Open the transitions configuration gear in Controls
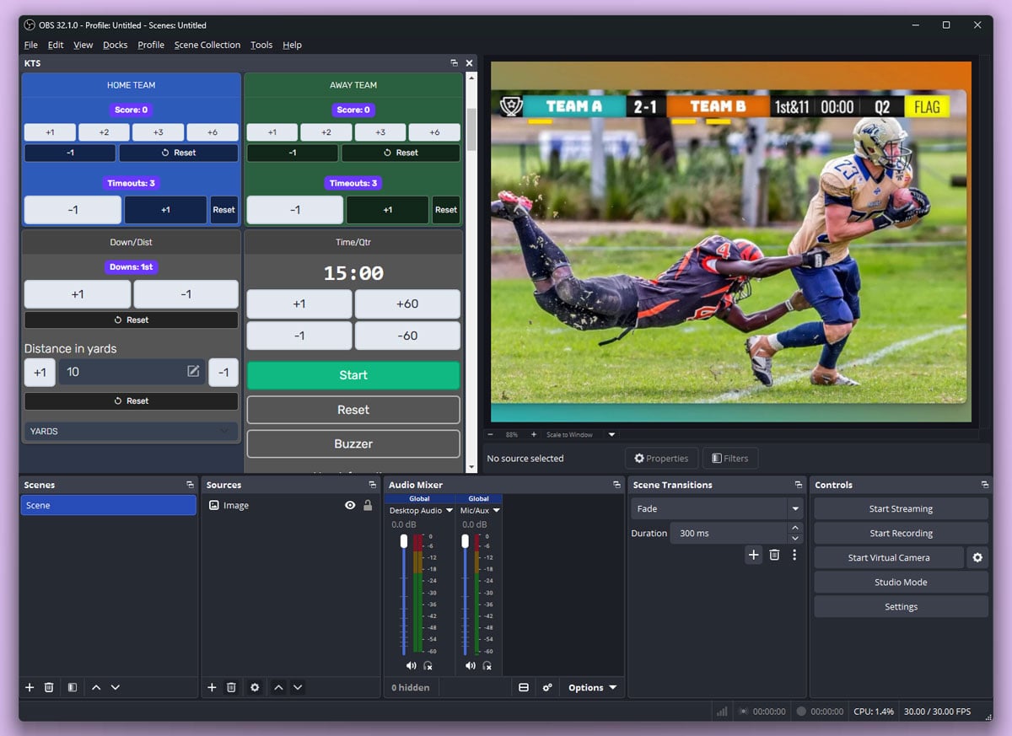This screenshot has width=1012, height=736. (x=977, y=557)
